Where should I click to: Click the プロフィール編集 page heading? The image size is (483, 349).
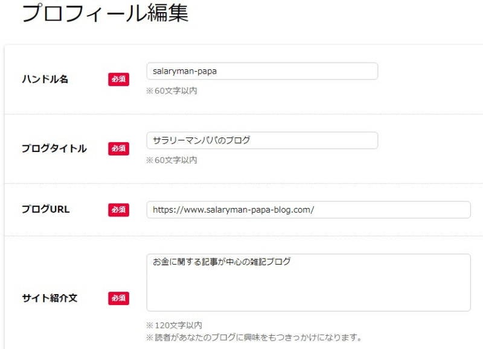pyautogui.click(x=105, y=13)
